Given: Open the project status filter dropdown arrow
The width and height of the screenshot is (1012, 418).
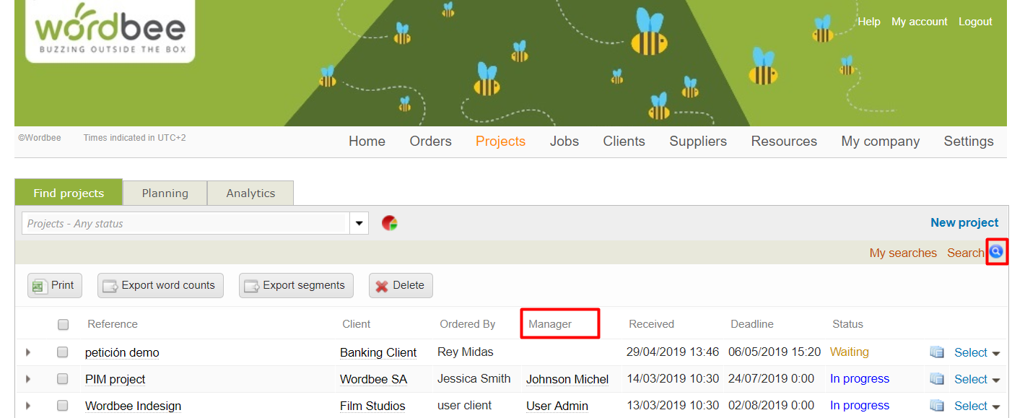Looking at the screenshot, I should tap(359, 224).
